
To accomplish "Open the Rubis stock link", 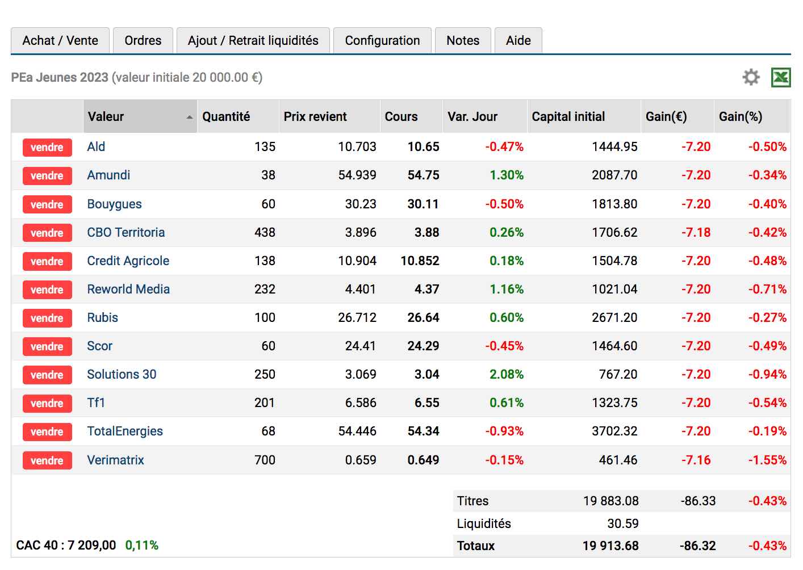I will pos(102,317).
